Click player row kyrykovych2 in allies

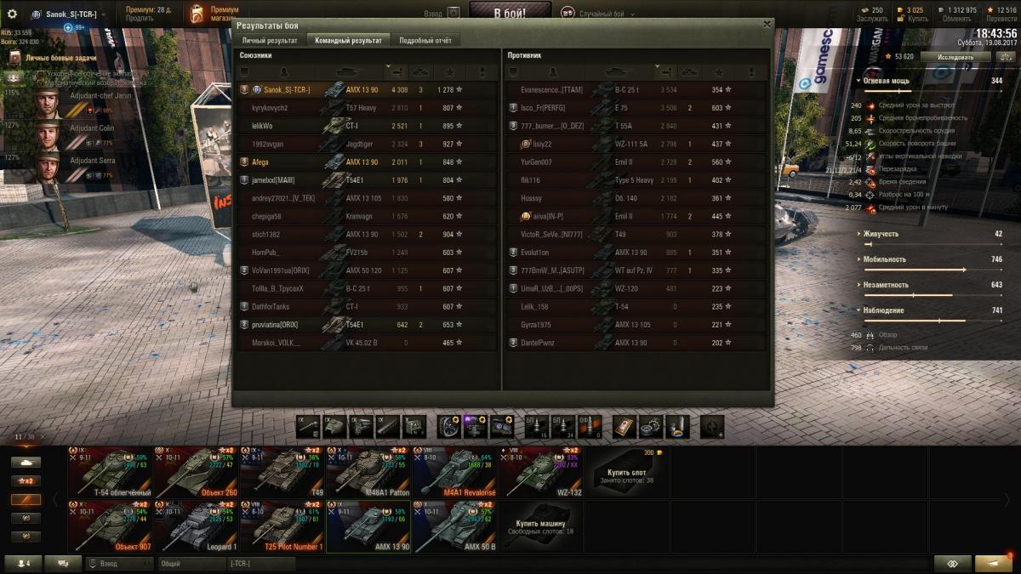368,108
